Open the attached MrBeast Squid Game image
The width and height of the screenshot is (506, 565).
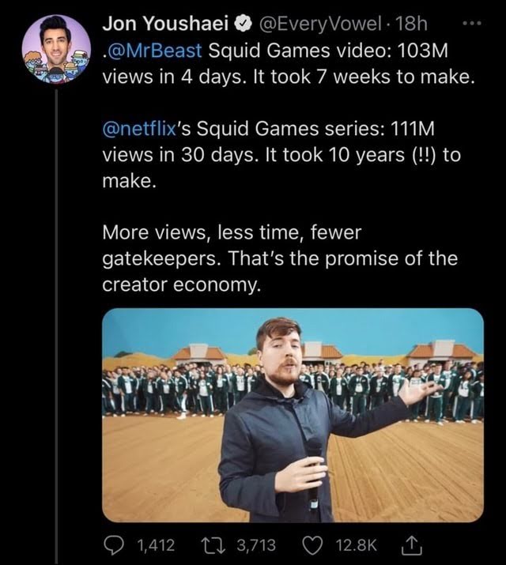[293, 415]
